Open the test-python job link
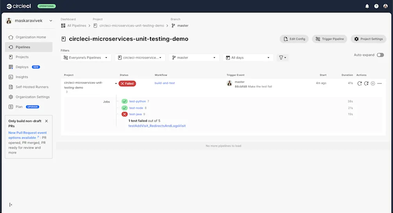Image resolution: width=393 pixels, height=213 pixels. coord(138,101)
